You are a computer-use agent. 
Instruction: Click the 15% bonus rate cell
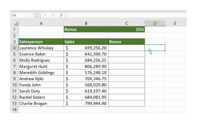point(127,29)
